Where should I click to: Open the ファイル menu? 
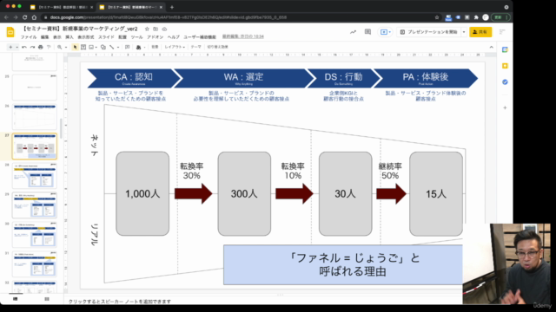29,37
